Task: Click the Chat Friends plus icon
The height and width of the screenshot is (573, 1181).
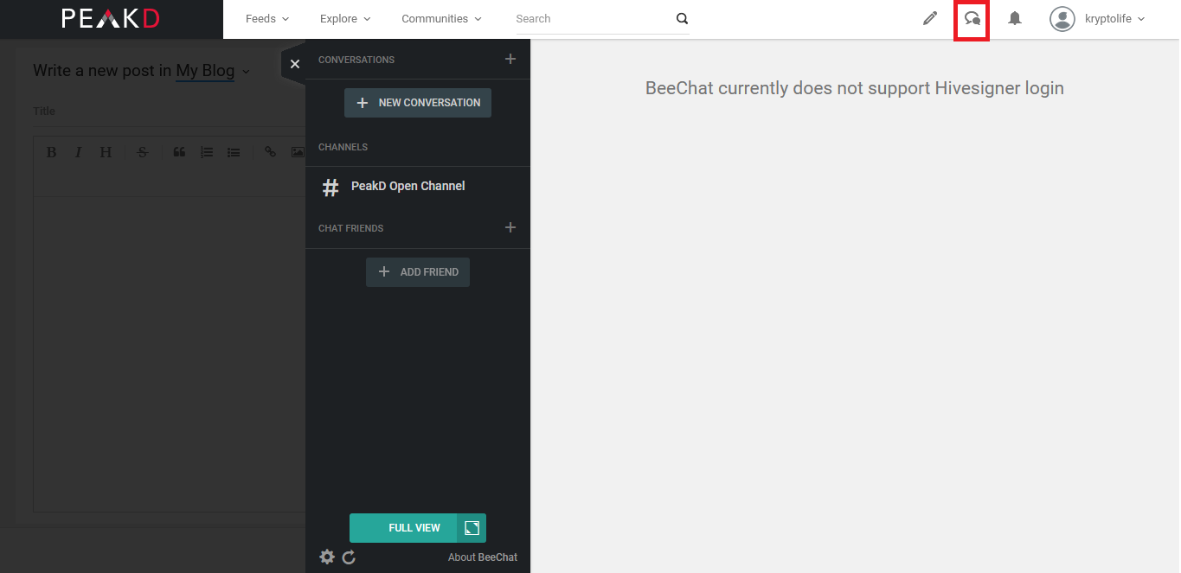Action: [510, 227]
